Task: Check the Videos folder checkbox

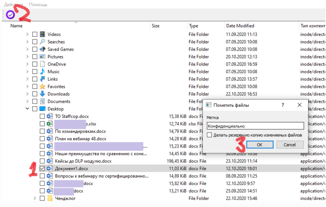Action: tap(35, 34)
